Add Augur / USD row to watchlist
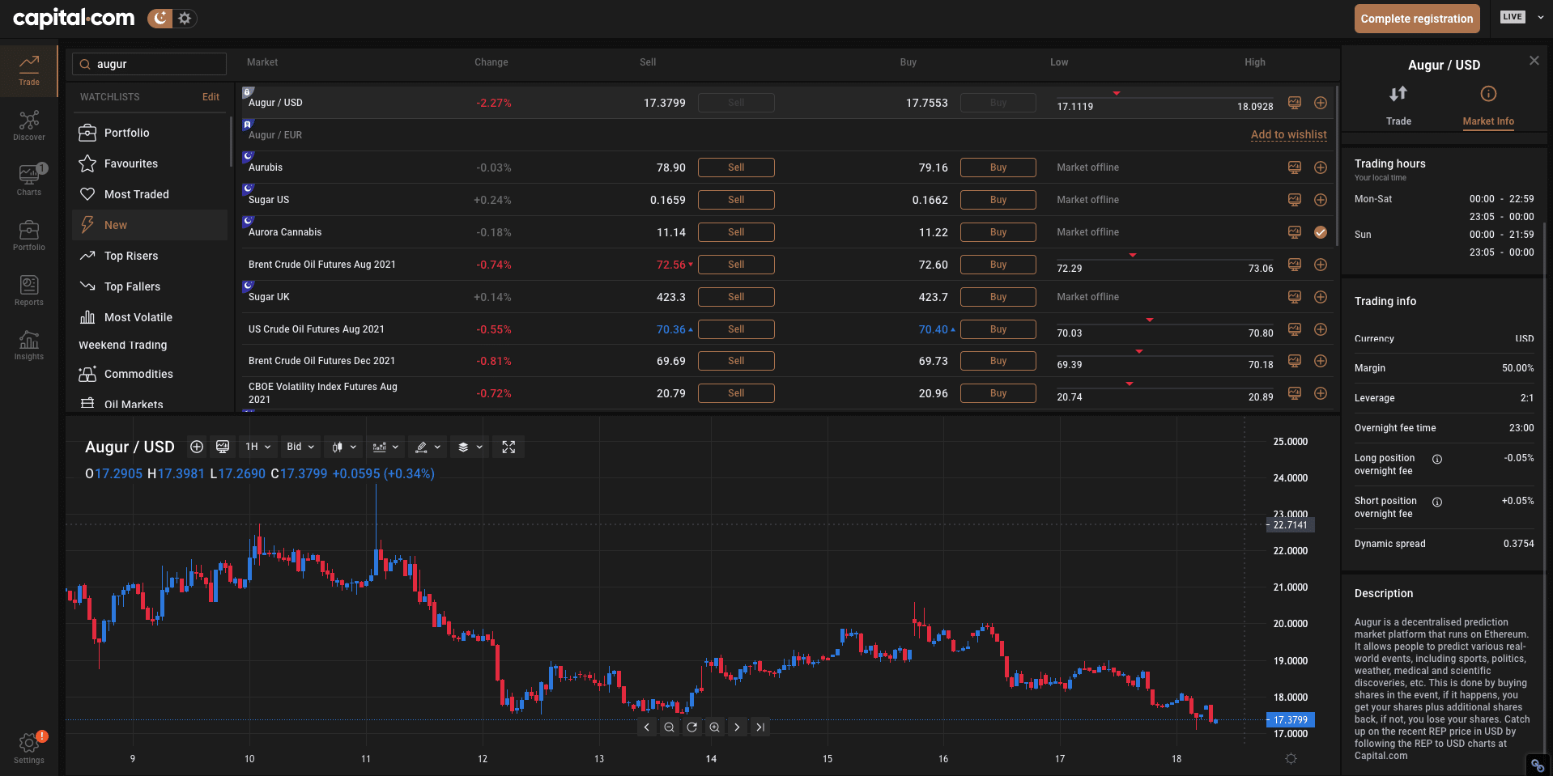This screenshot has width=1553, height=776. tap(1321, 103)
